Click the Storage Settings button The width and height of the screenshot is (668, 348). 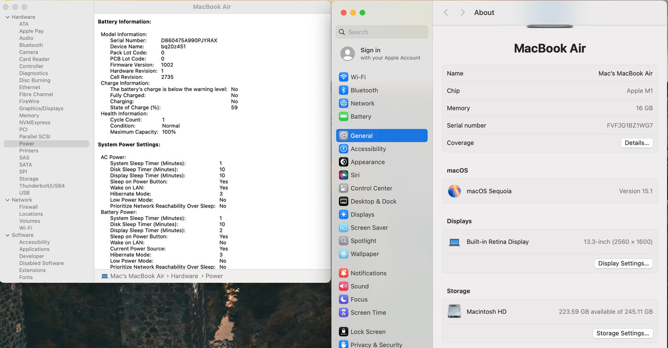(x=622, y=333)
